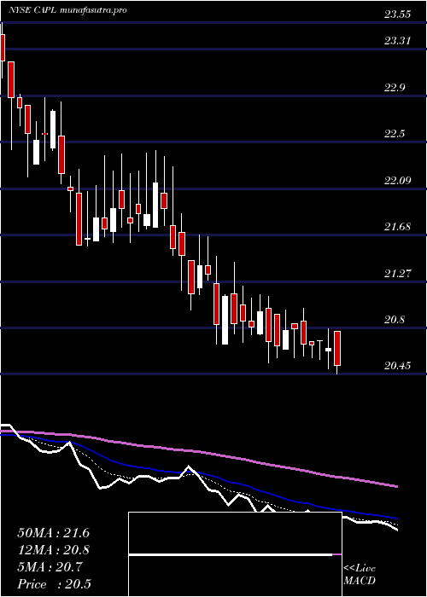Click the white MACD horizontal line in the box
Viewport: 427px width, 597px height.
[231, 554]
